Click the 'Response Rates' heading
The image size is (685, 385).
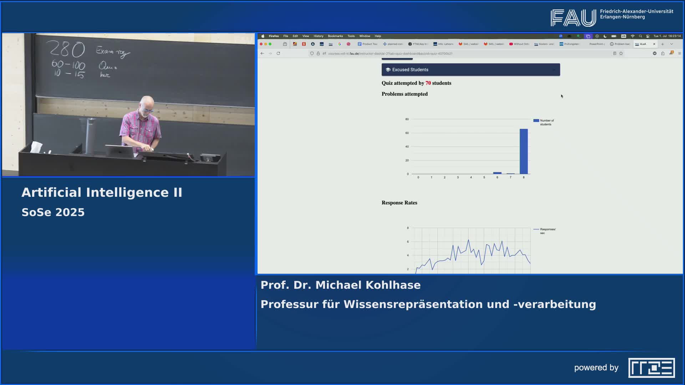click(x=399, y=203)
